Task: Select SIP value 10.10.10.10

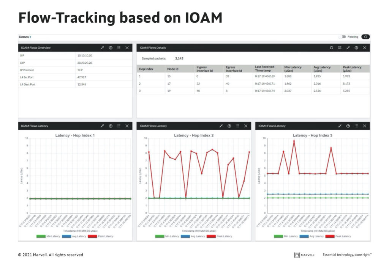Action: (x=85, y=55)
